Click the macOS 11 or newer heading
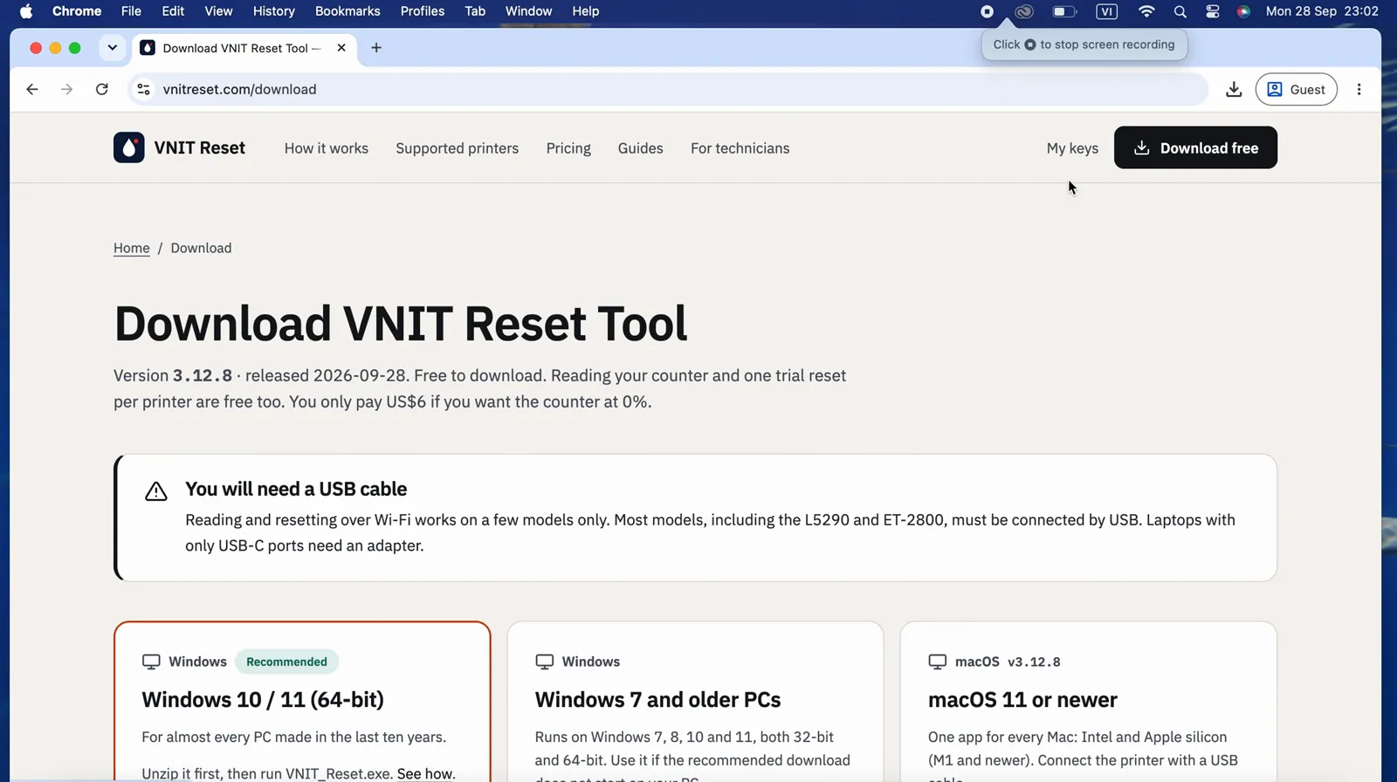Screen dimensions: 1397x782 1022,700
